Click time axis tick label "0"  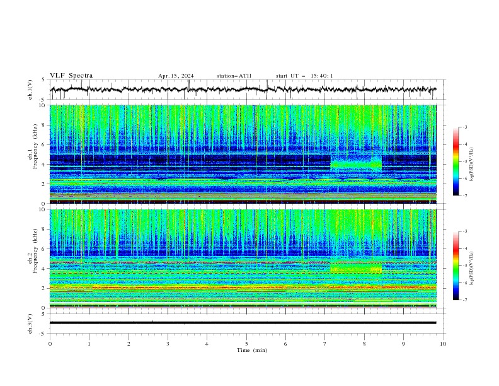click(50, 344)
